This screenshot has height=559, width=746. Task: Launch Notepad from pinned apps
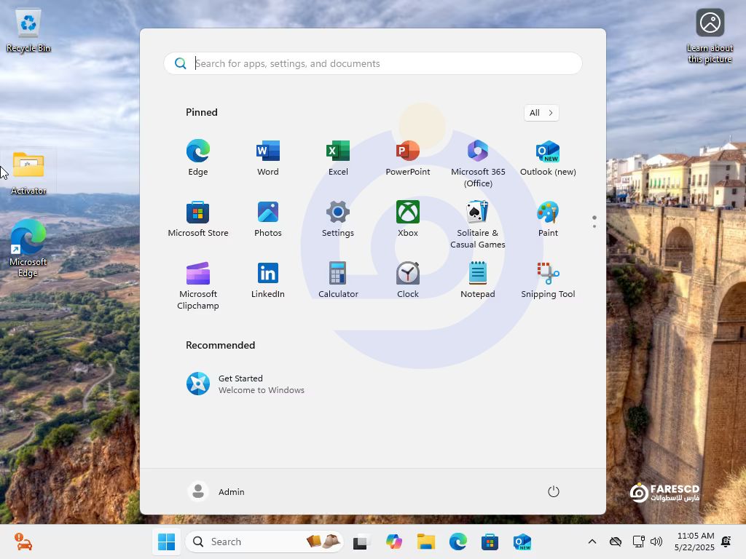coord(478,279)
